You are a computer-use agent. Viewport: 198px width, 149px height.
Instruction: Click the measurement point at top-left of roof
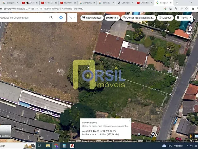point(94,51)
